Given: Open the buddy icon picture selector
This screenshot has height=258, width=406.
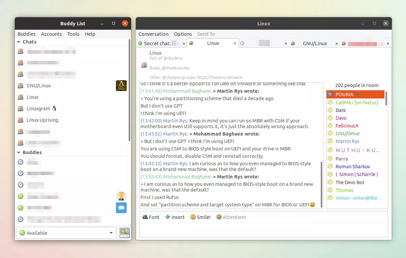Looking at the screenshot, I should click(124, 232).
